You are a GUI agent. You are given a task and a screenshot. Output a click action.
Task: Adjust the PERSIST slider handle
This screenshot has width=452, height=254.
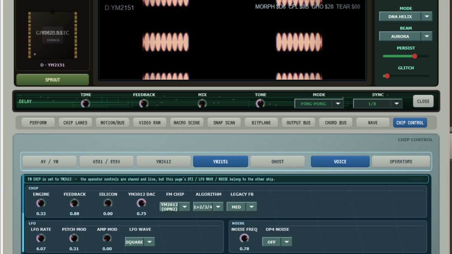click(x=415, y=56)
